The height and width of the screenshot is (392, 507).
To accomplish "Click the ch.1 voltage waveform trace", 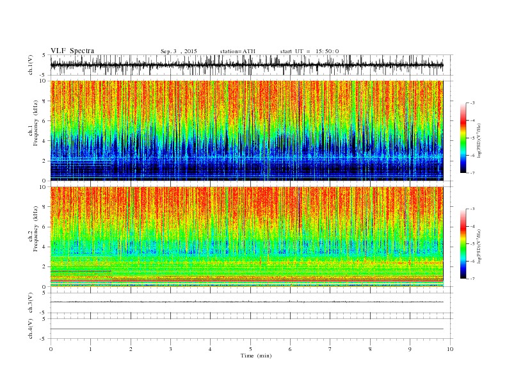I will [x=246, y=65].
